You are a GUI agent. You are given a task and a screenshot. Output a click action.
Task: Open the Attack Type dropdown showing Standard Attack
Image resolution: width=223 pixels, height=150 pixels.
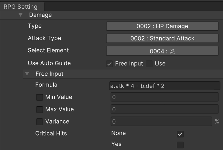tap(162, 38)
